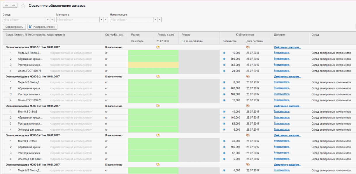Image resolution: width=356 pixels, height=174 pixels.
Task: Click the yellow reserve cell for Раствор химическ.
Action: click(x=153, y=65)
